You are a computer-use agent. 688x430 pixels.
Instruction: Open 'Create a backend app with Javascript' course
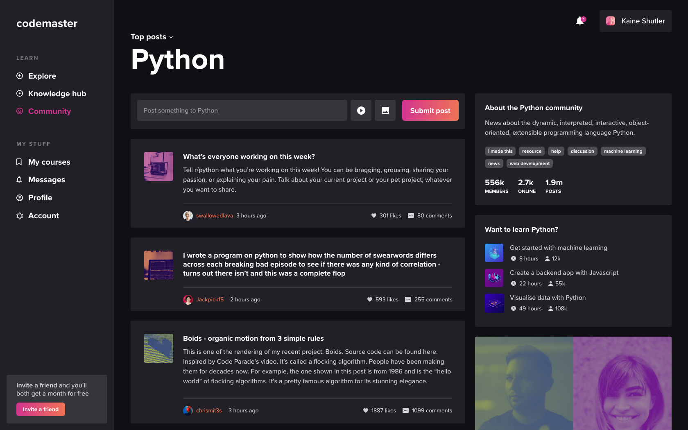point(564,273)
